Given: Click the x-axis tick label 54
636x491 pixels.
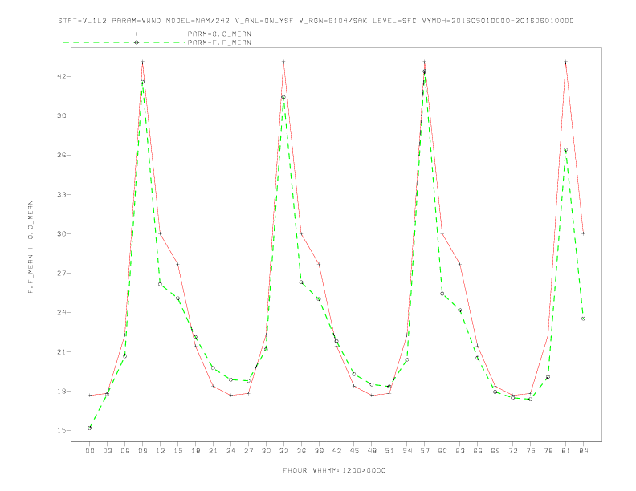Looking at the screenshot, I should click(x=407, y=451).
